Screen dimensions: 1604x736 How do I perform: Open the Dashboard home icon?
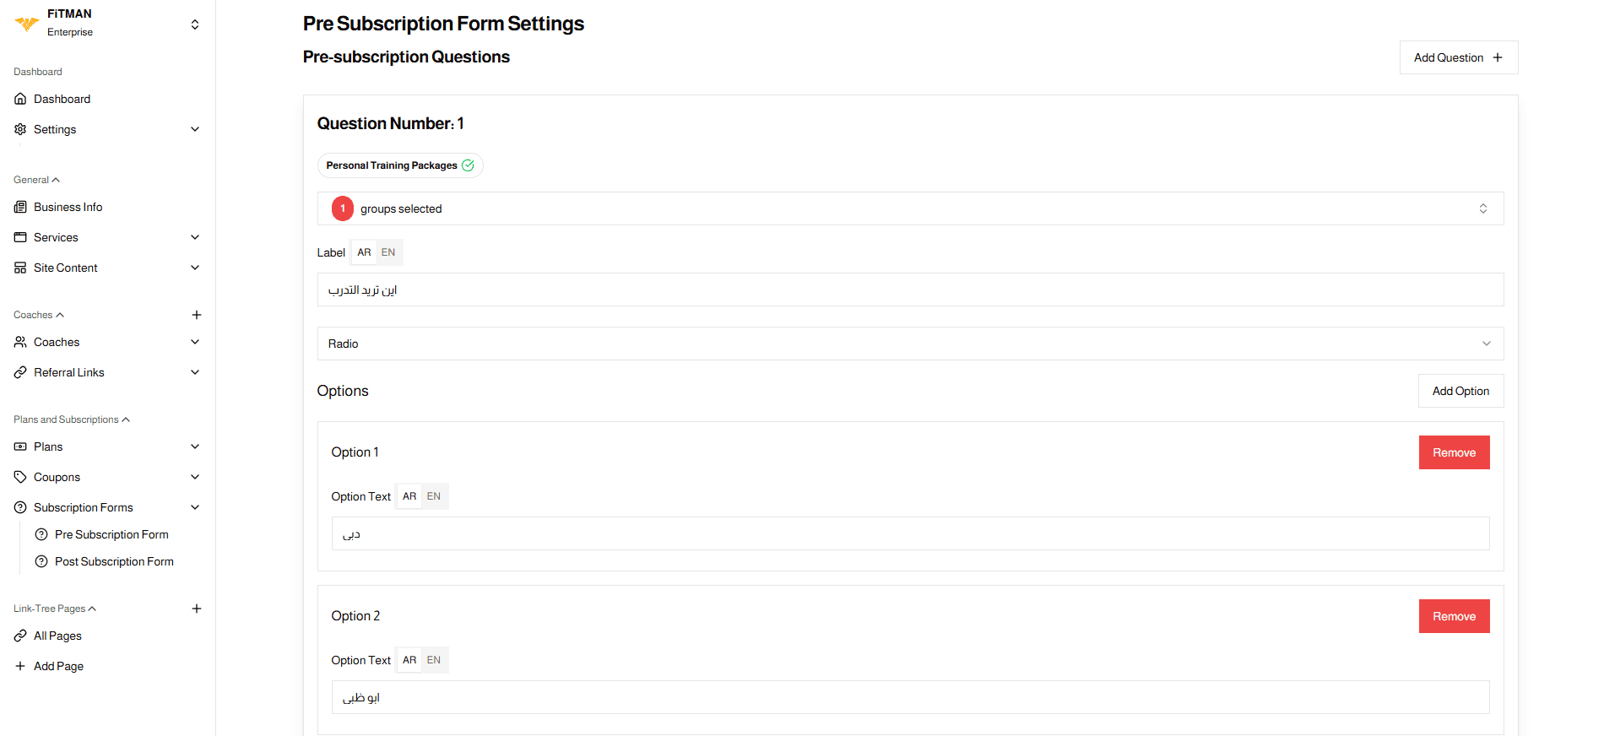coord(20,99)
